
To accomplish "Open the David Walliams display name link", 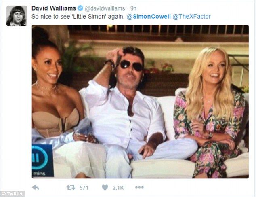I will coord(54,8).
